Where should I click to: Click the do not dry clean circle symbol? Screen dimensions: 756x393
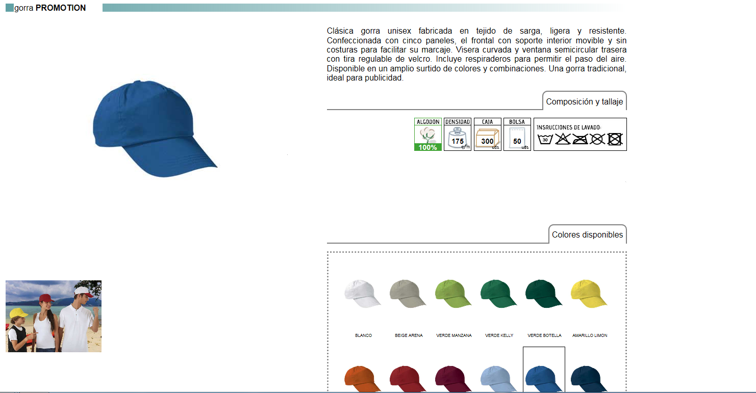coord(597,139)
